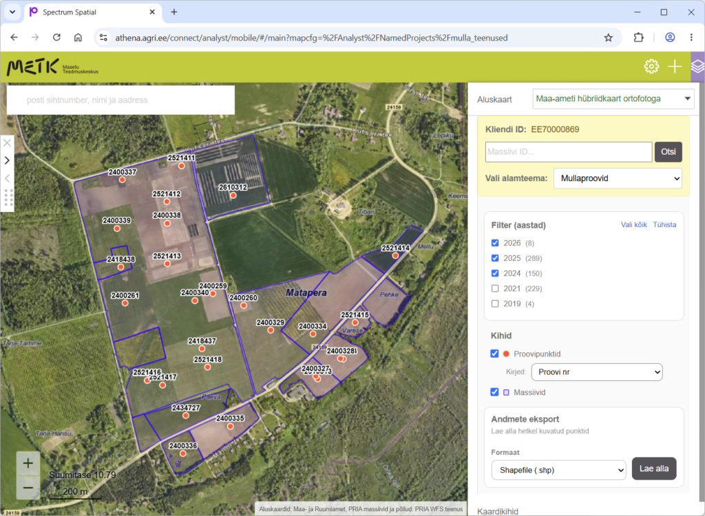Expand left panel with right chevron arrow
This screenshot has height=516, width=705.
[7, 160]
